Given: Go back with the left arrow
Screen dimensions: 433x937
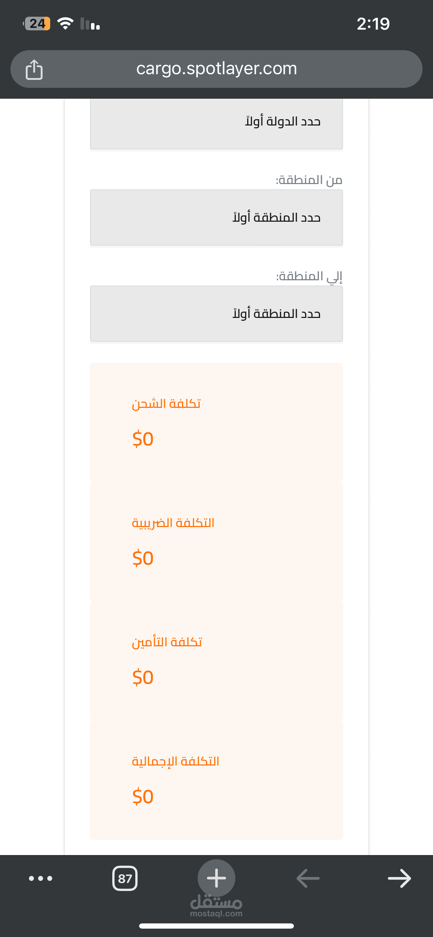Looking at the screenshot, I should click(308, 878).
